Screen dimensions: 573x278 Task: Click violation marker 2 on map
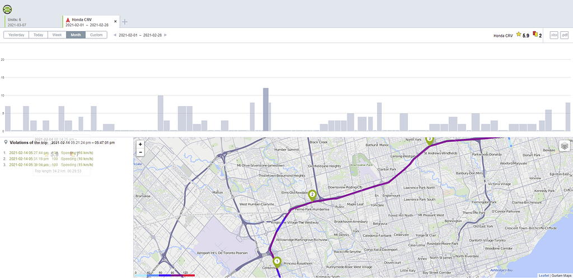click(x=312, y=194)
